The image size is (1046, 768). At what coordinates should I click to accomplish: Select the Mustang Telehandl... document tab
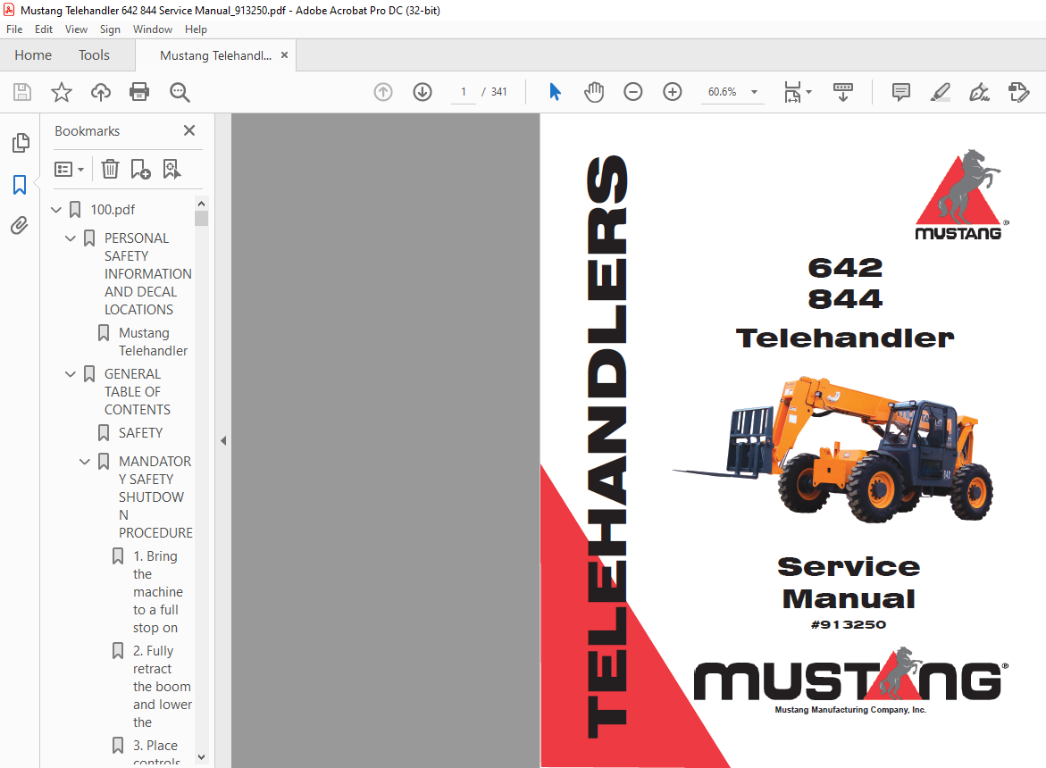point(215,55)
